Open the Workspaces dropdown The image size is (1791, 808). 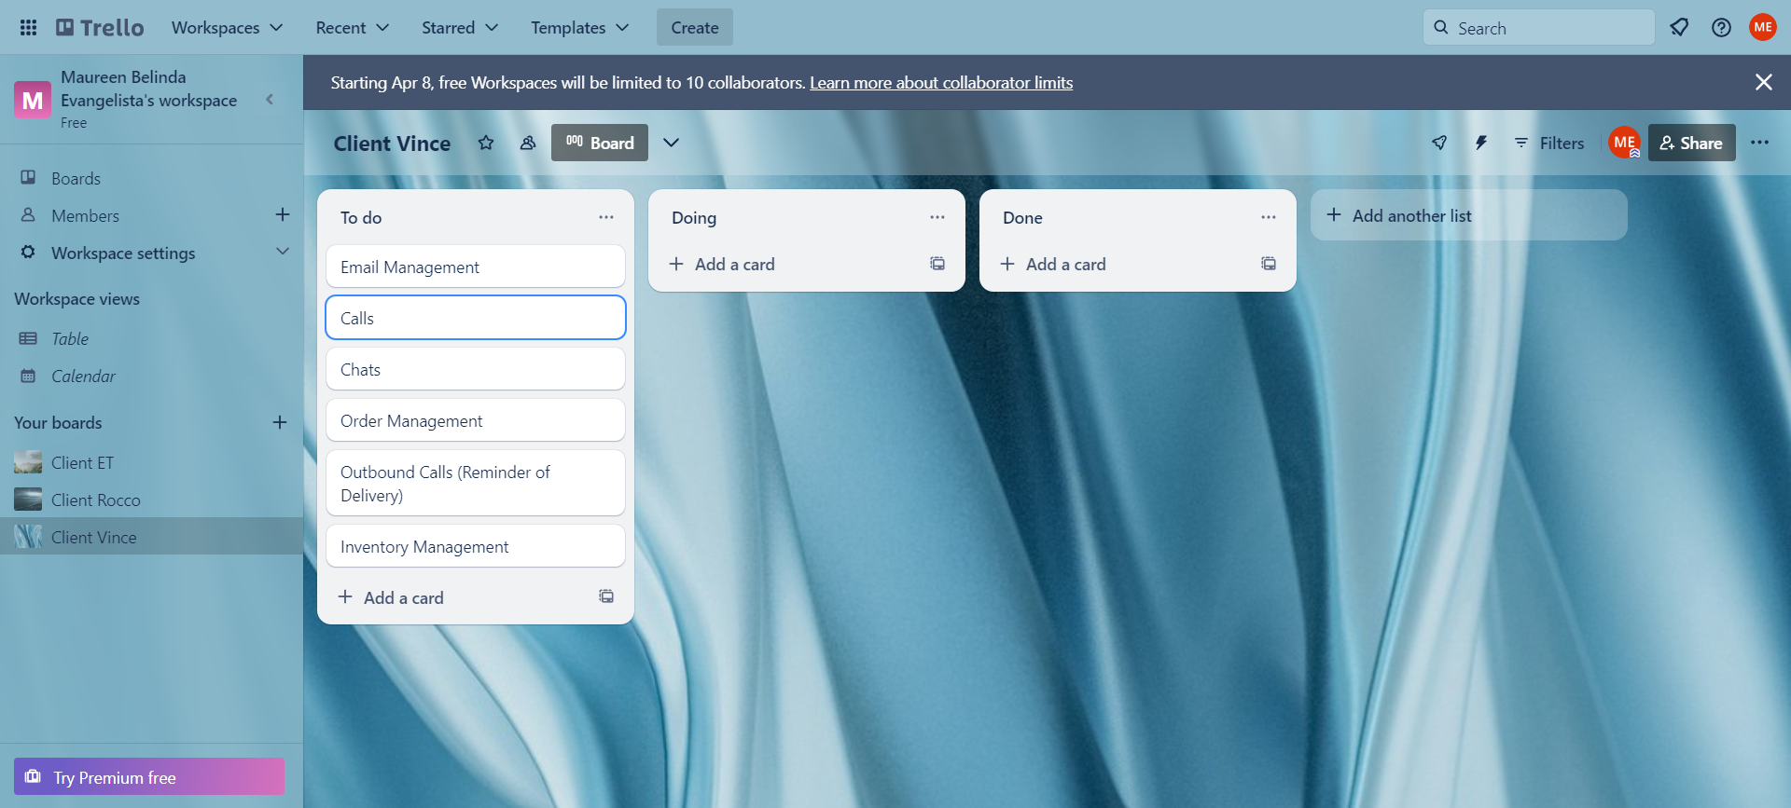227,28
